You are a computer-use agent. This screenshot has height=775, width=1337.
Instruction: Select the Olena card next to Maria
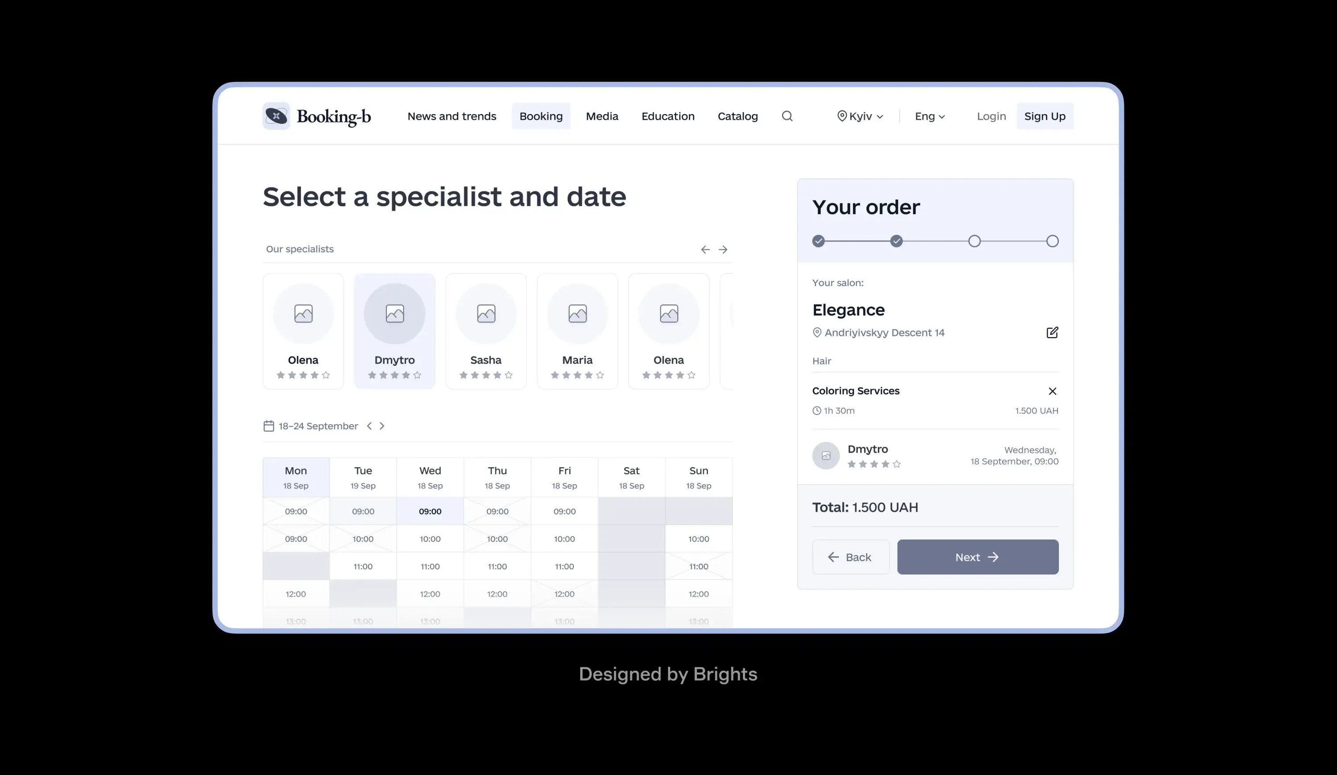[669, 331]
